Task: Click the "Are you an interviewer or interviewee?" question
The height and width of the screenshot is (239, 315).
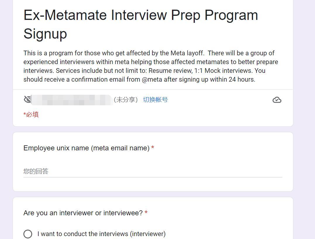Action: pyautogui.click(x=83, y=213)
